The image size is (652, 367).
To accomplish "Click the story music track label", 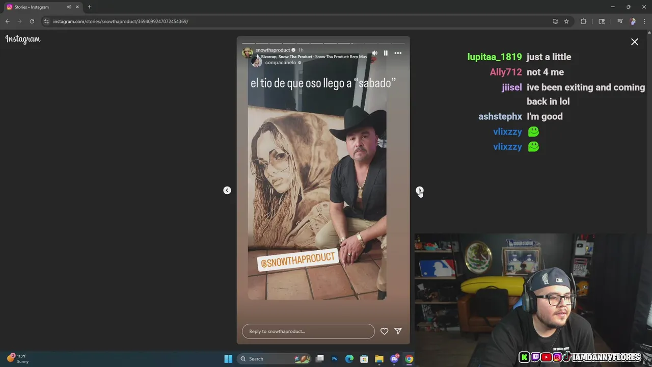I will (x=313, y=57).
